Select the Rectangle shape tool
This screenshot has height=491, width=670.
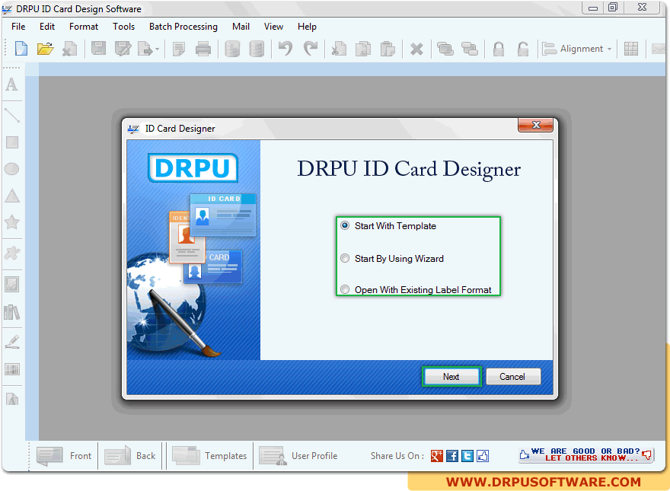[12, 142]
